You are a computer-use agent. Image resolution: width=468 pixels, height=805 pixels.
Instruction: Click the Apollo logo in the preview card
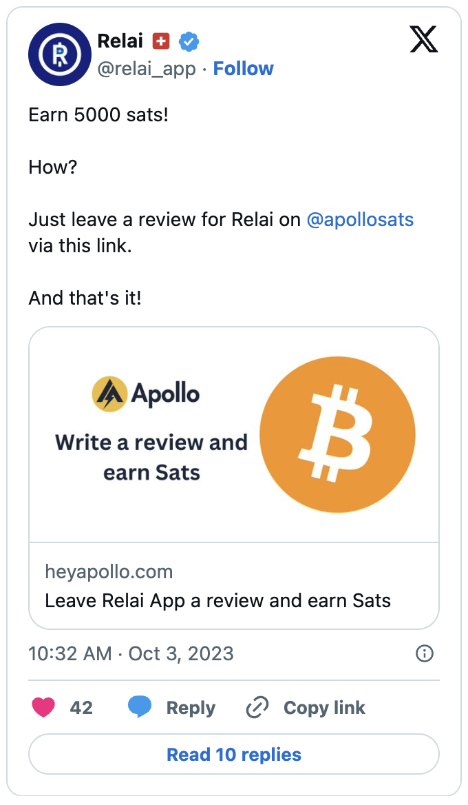pyautogui.click(x=109, y=394)
